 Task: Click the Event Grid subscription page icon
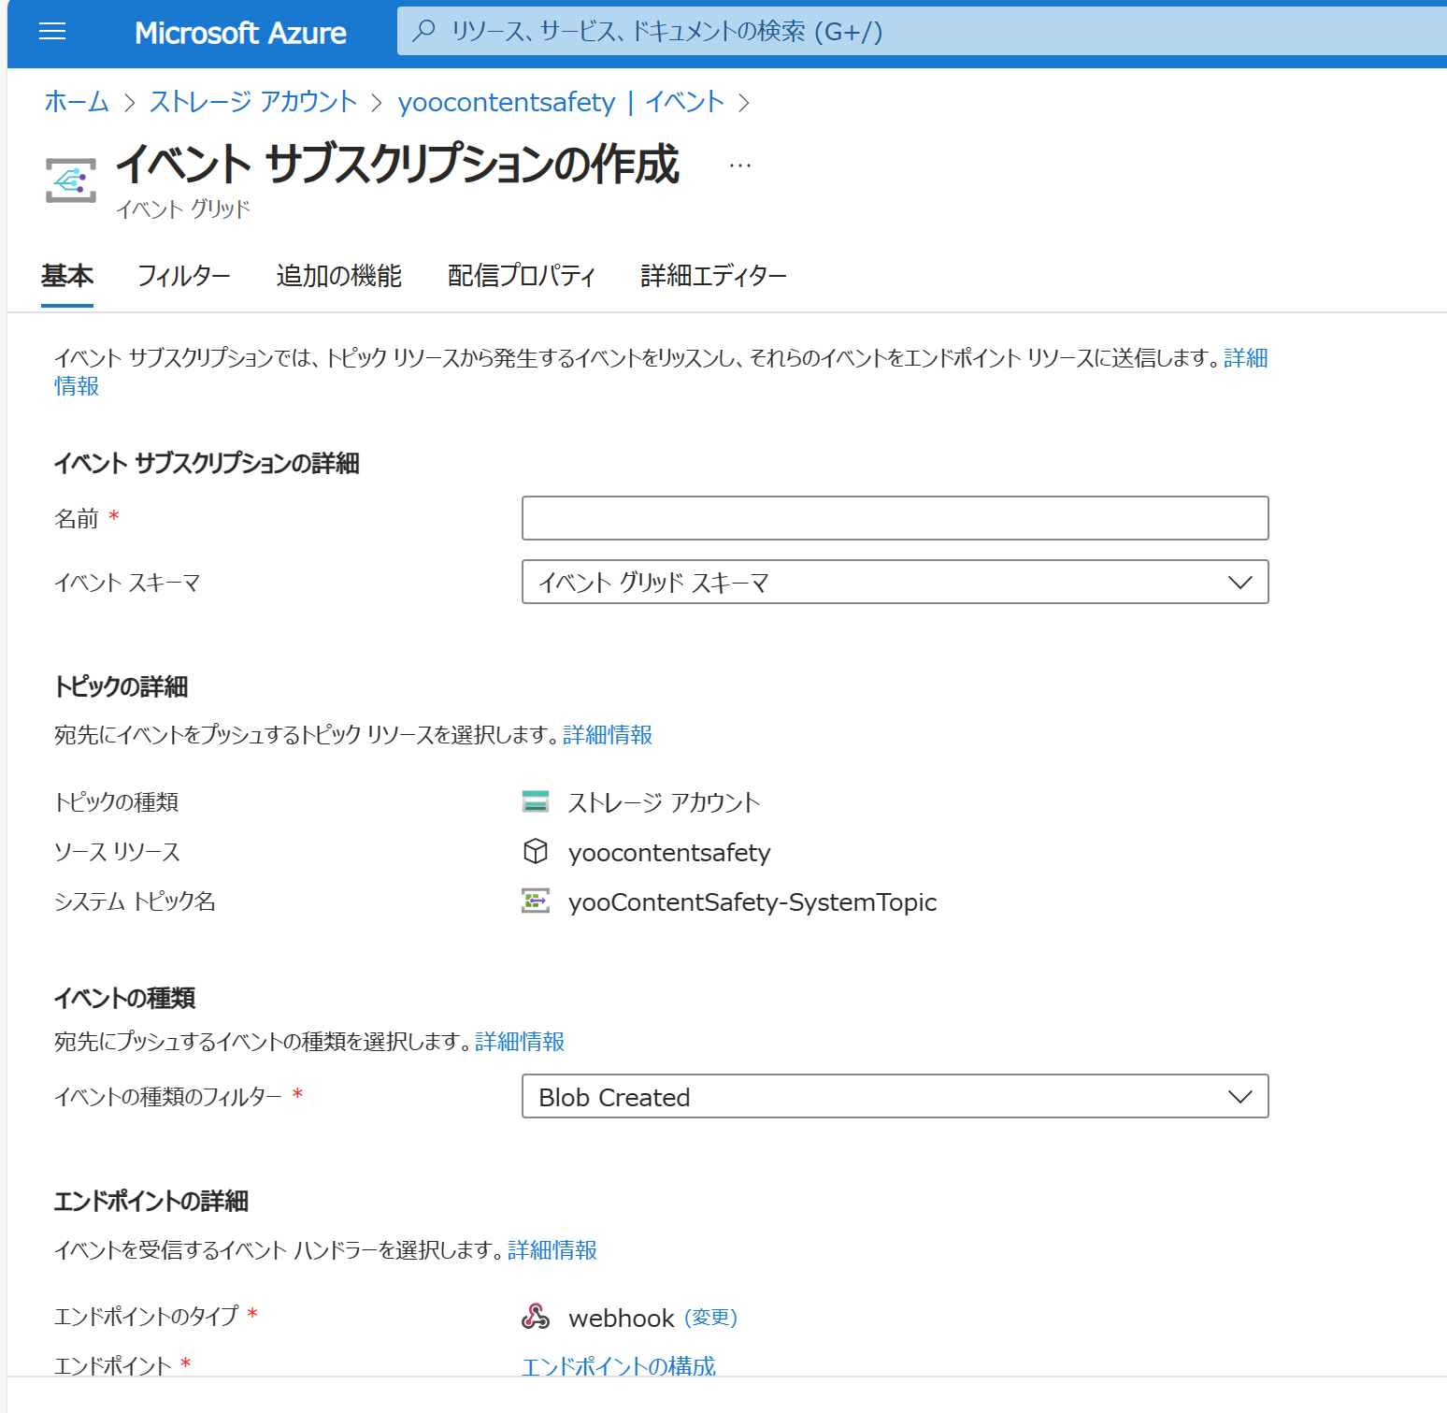point(71,180)
